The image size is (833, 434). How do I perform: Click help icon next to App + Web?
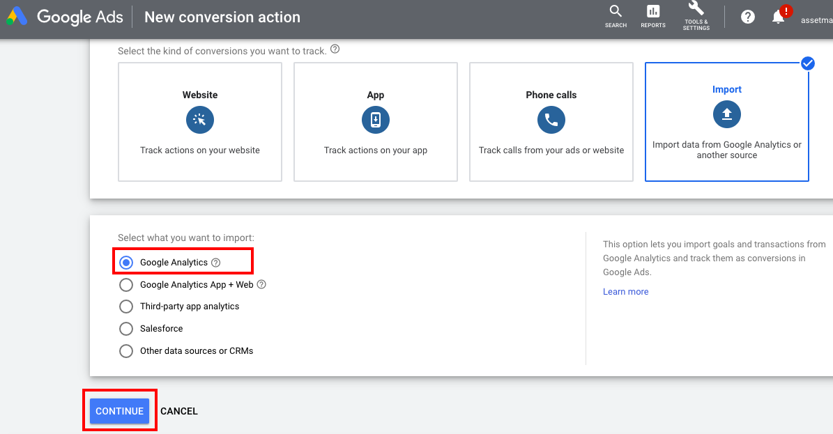tap(261, 284)
